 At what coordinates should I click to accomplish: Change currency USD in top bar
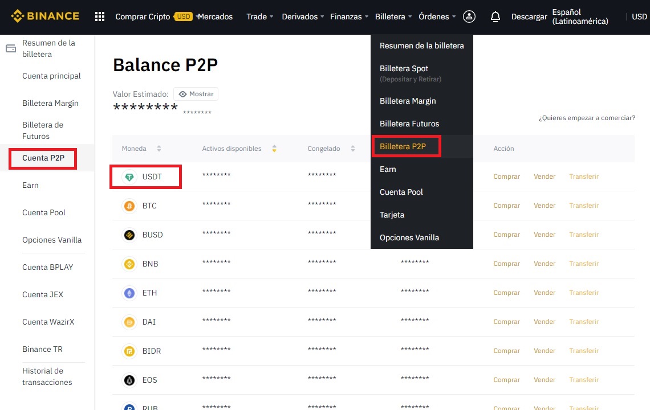(639, 17)
